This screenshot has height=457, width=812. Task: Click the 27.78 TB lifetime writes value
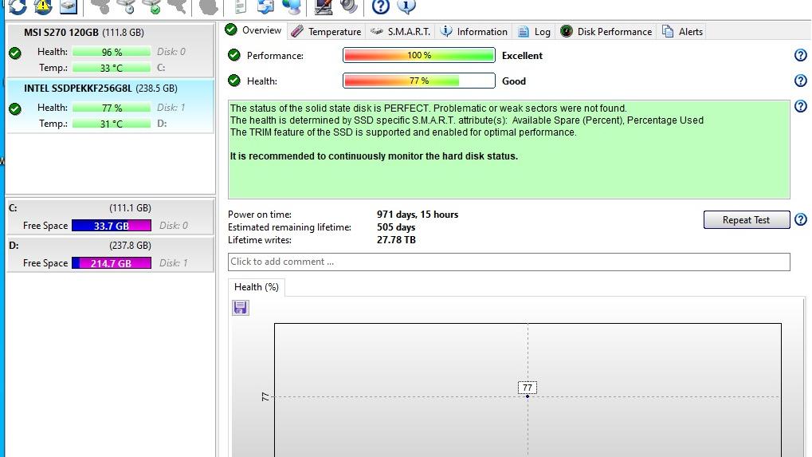[396, 240]
